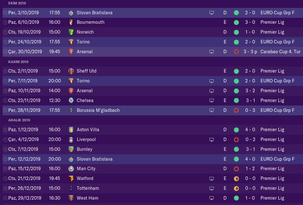This screenshot has width=303, height=205.
Task: Click the TV icon on the Liverpool row
Action: 212,139
